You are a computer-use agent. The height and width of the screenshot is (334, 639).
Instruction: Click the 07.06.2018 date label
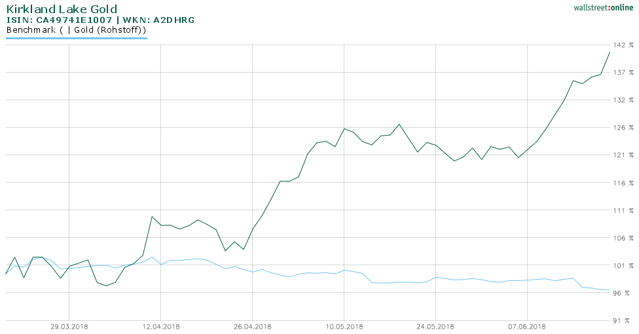528,326
